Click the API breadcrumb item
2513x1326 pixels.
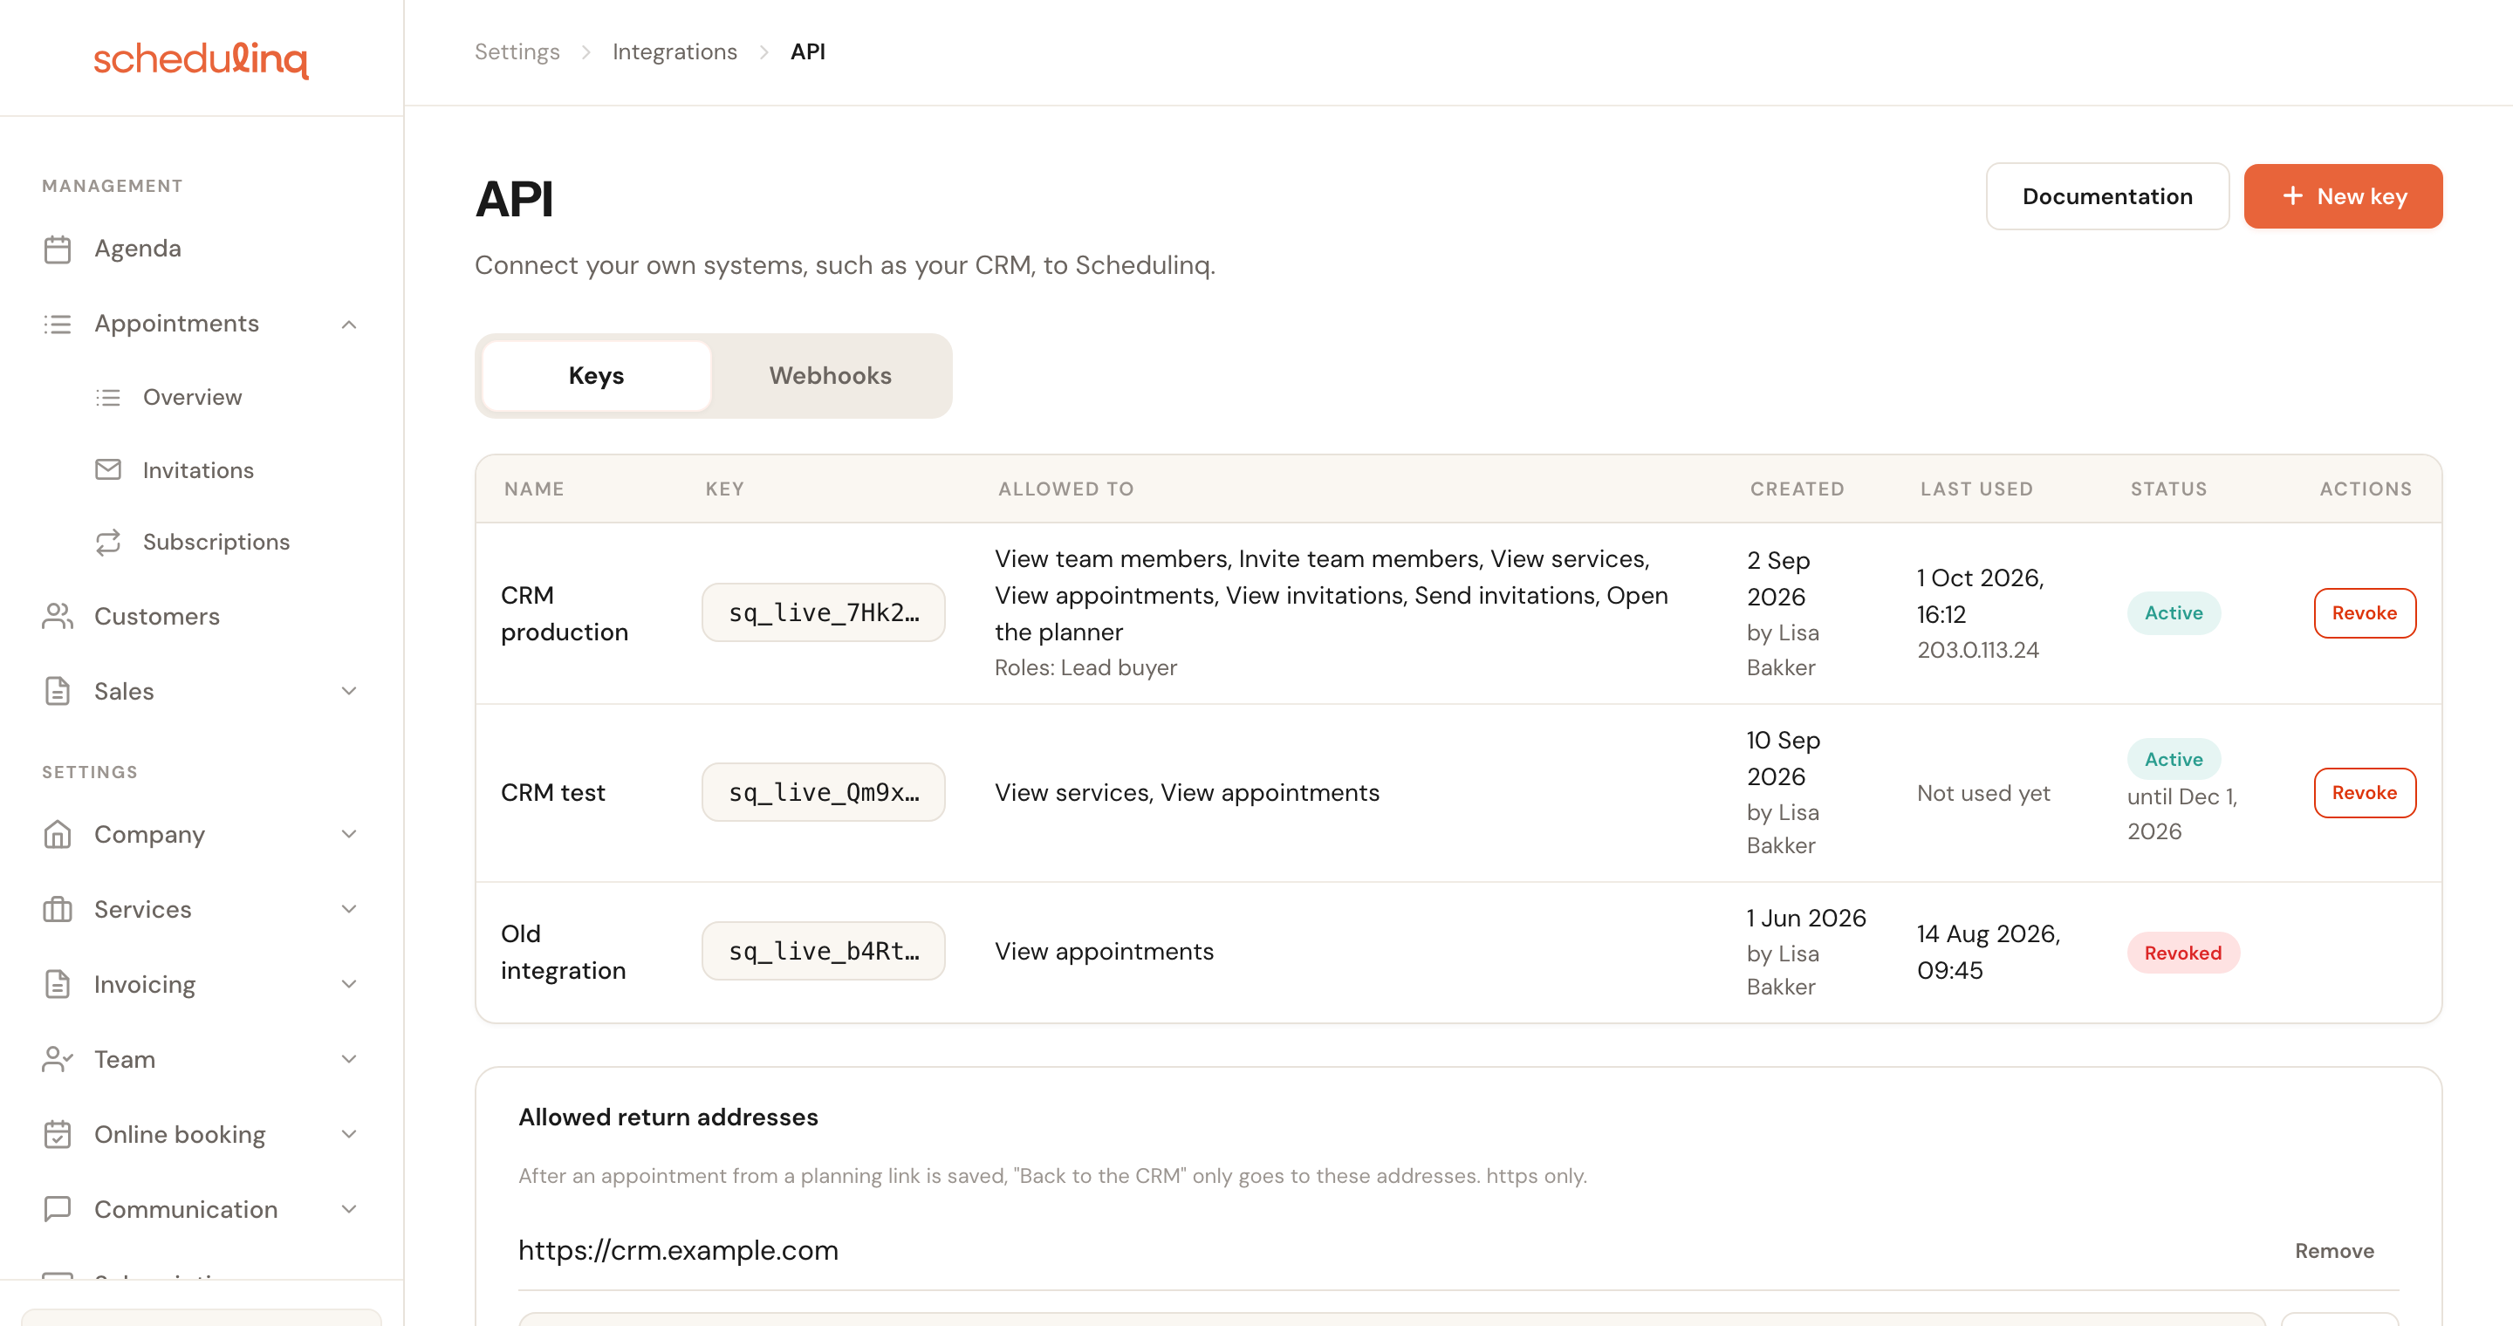point(808,51)
